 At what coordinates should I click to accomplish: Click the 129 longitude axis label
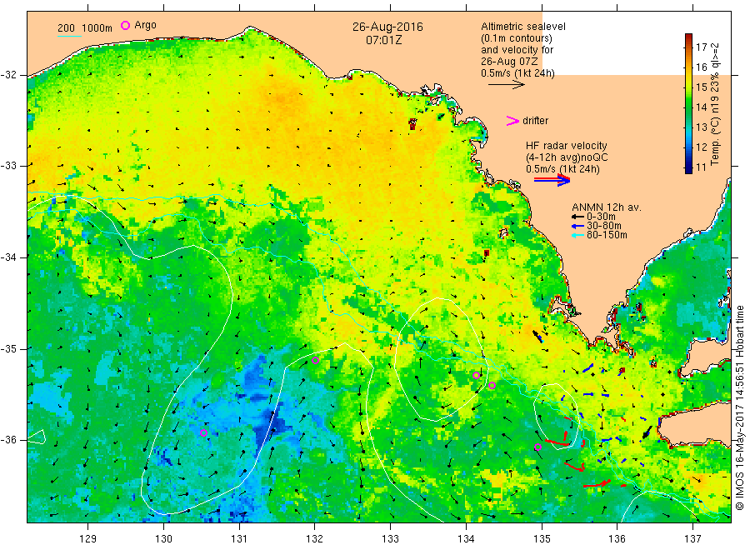point(88,539)
